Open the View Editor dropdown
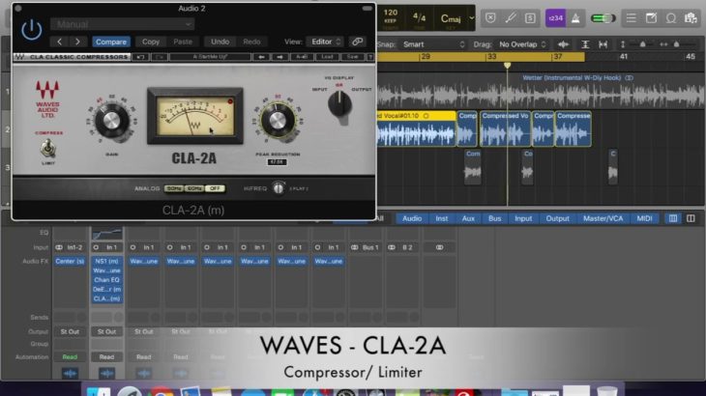The image size is (706, 396). click(325, 42)
